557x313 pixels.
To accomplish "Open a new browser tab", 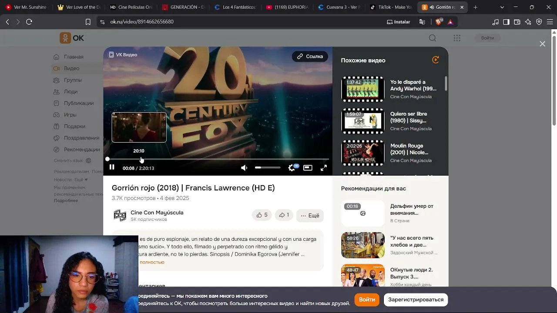I will (476, 7).
